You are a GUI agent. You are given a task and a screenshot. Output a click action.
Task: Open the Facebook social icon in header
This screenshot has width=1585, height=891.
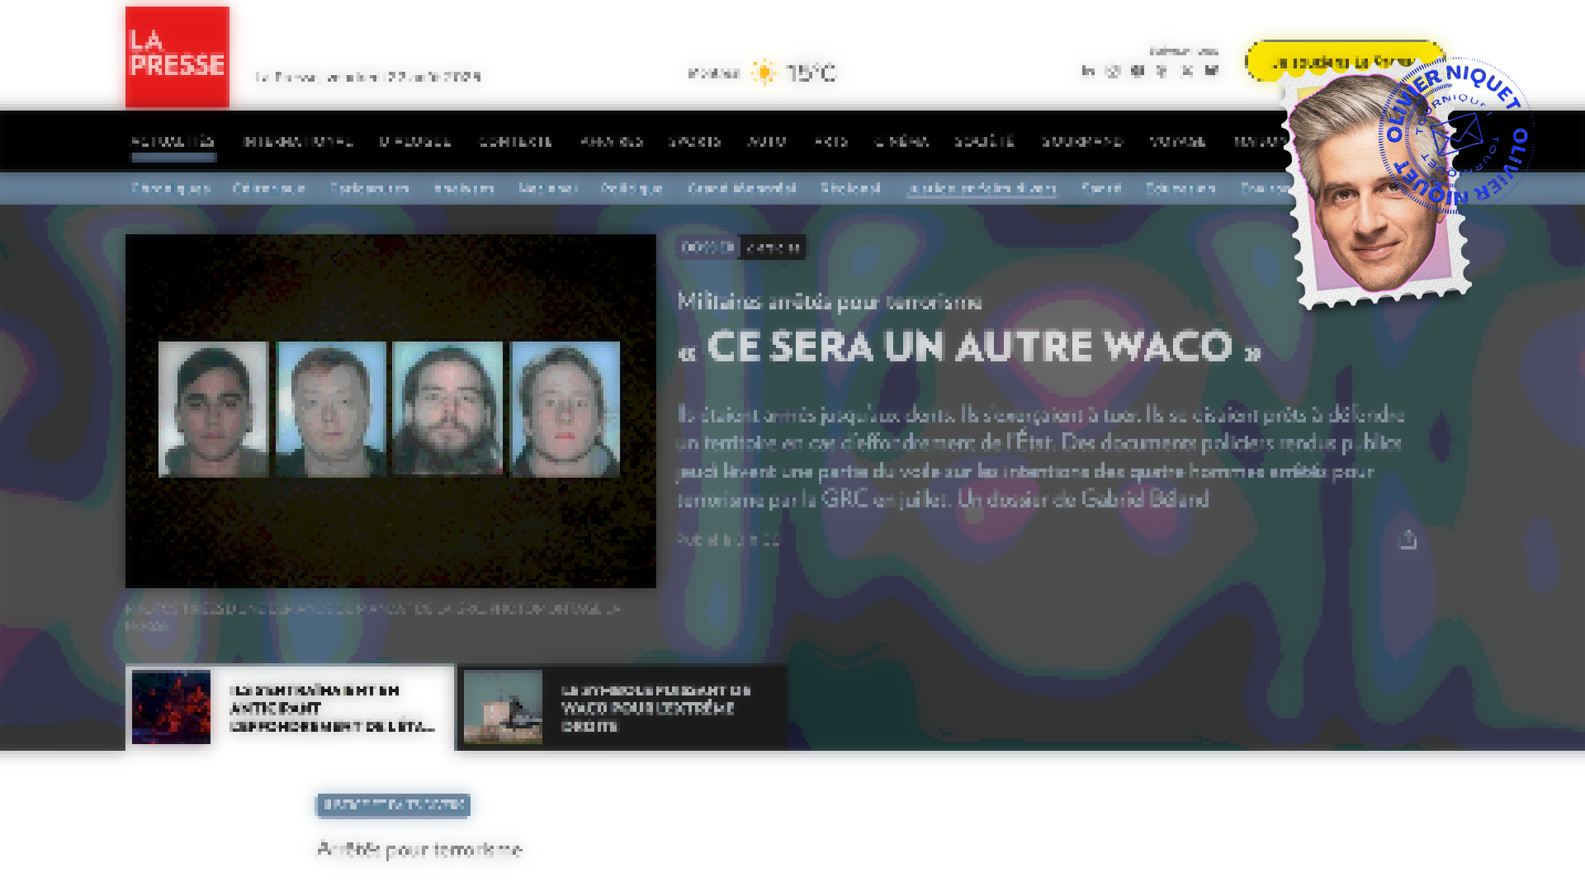[1138, 71]
